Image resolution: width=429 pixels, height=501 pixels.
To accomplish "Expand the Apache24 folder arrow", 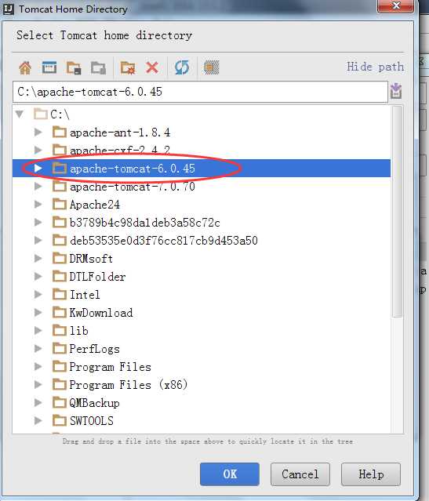I will [x=38, y=204].
